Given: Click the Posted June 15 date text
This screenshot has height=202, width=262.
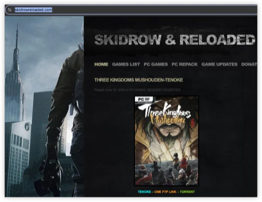Looking at the screenshot, I should 108,90.
